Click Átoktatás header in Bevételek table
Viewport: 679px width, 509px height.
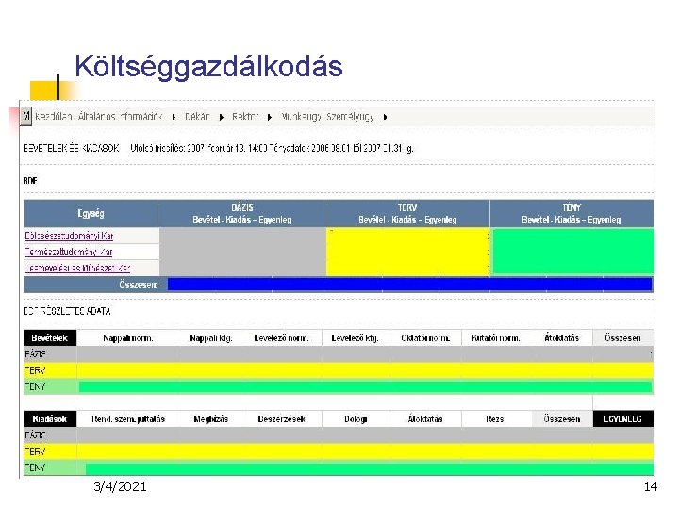[562, 338]
